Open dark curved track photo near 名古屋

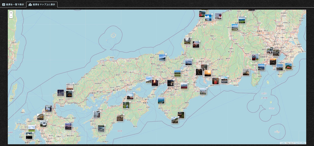[x=199, y=72]
